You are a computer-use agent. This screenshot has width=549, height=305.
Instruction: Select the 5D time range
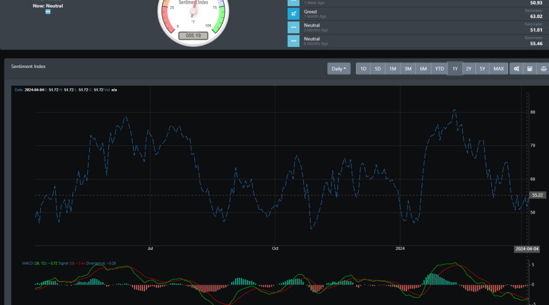click(x=378, y=69)
